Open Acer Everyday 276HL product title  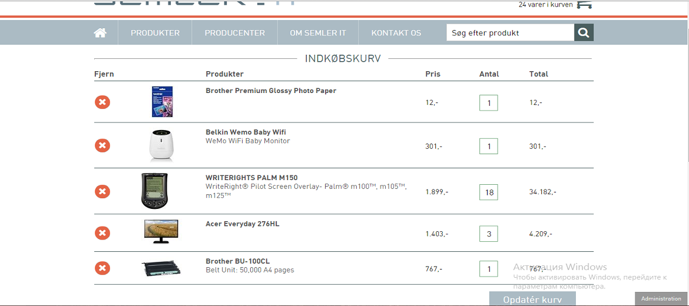242,224
